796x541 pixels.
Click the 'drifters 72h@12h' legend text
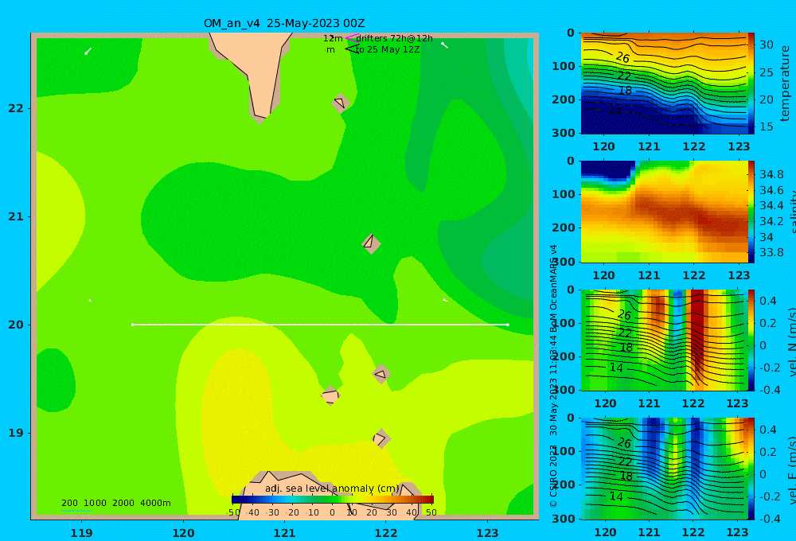(x=395, y=38)
